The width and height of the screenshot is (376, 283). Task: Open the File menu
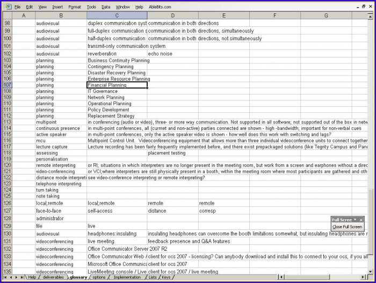click(x=17, y=7)
